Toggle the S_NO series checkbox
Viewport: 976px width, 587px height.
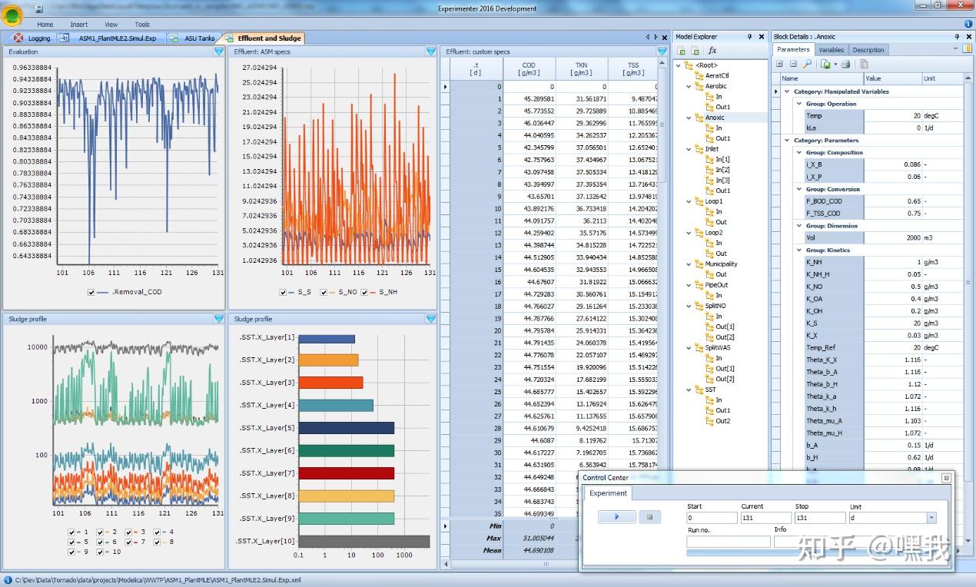324,292
